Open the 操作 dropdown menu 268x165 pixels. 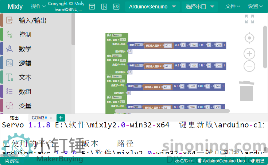click(38, 7)
